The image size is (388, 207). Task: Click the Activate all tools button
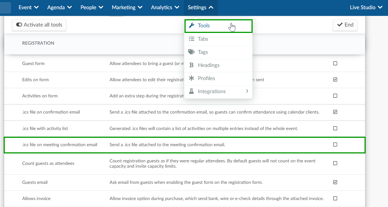(39, 25)
